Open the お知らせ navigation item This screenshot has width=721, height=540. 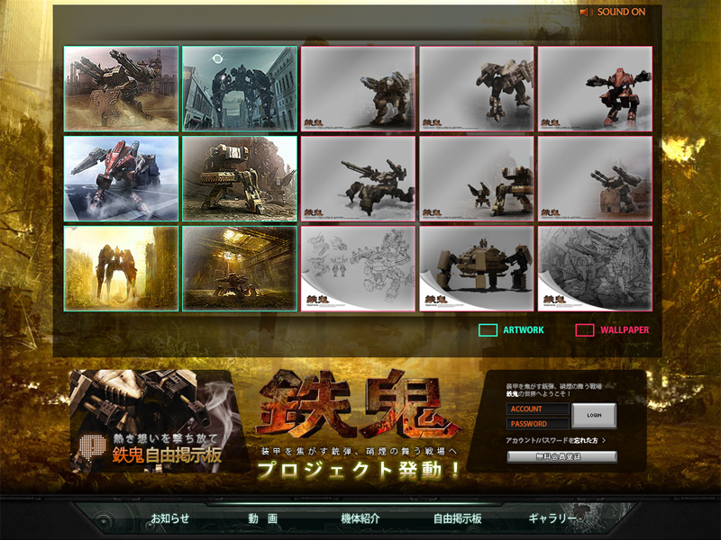(x=170, y=518)
